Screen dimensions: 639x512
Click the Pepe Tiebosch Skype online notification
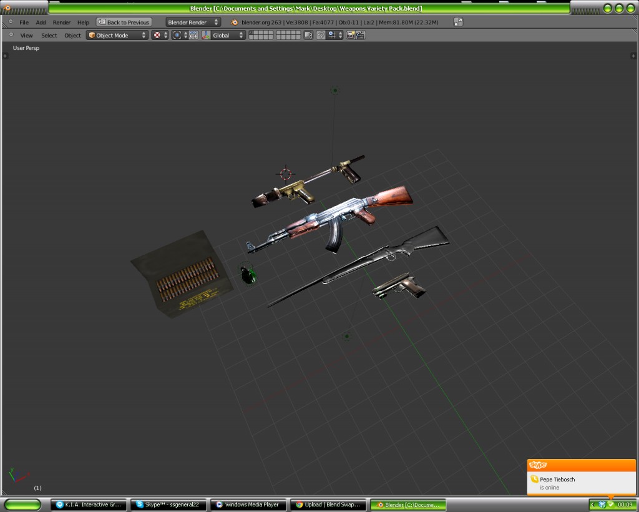(x=580, y=481)
